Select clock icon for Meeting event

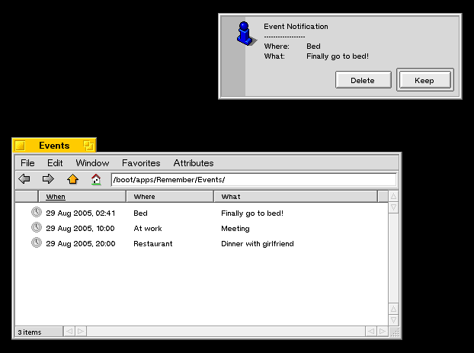click(36, 228)
